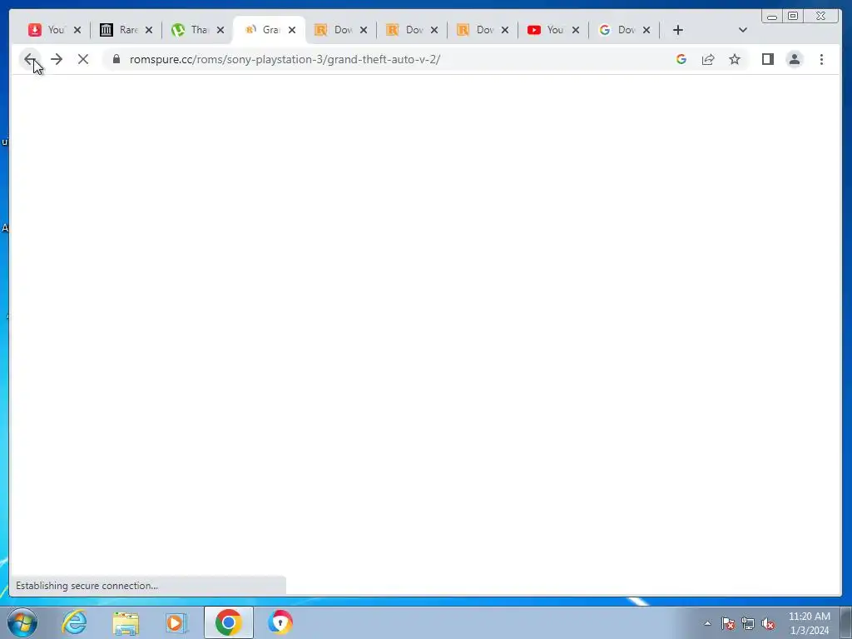Close the Chrome window

[x=821, y=17]
